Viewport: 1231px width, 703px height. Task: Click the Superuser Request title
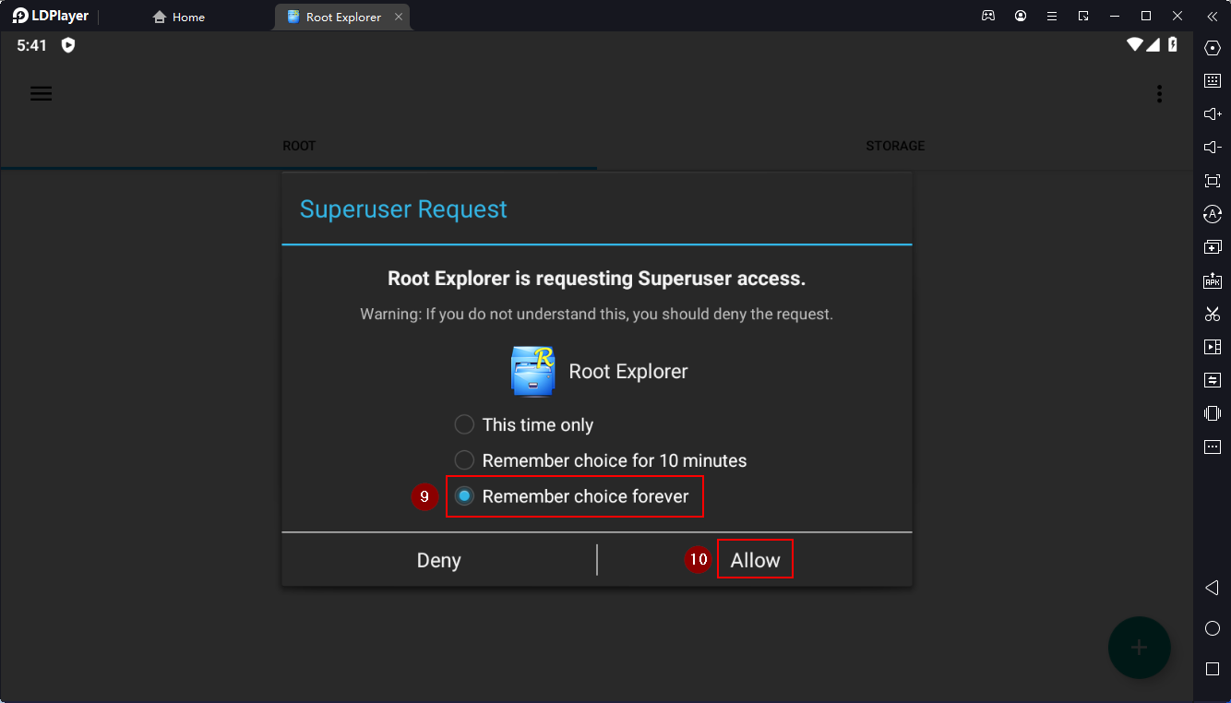tap(403, 209)
